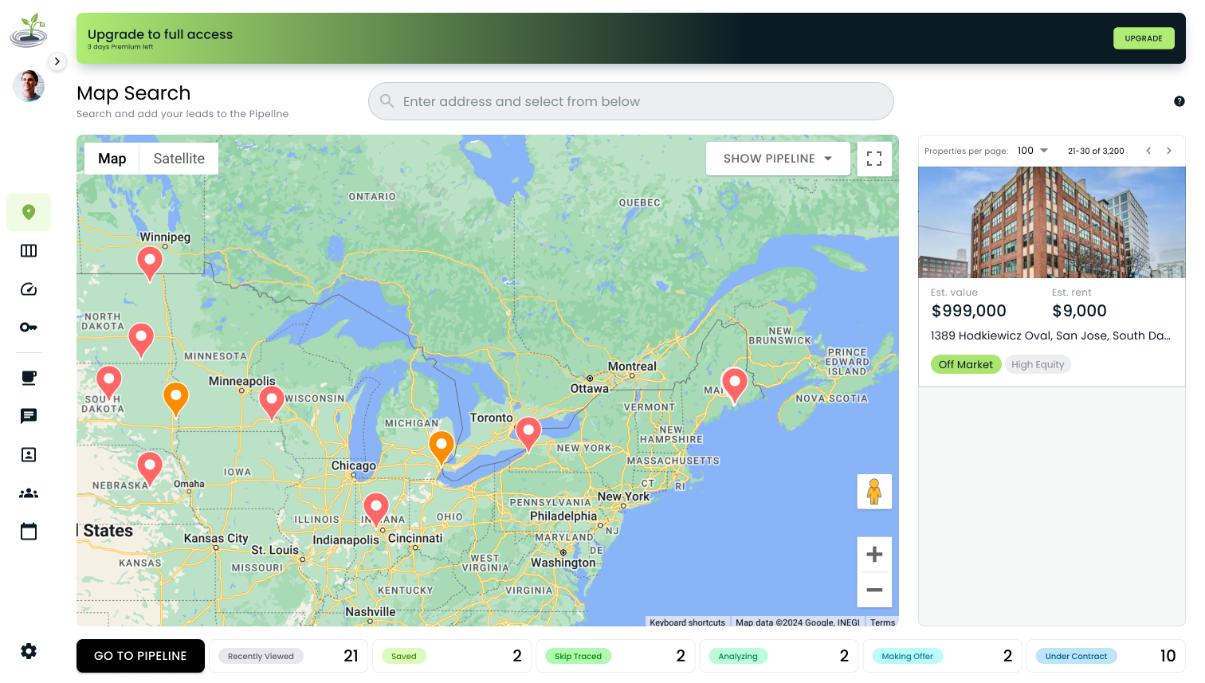Select the Recently Viewed filter
Viewport: 1205px width, 683px height.
click(x=290, y=656)
